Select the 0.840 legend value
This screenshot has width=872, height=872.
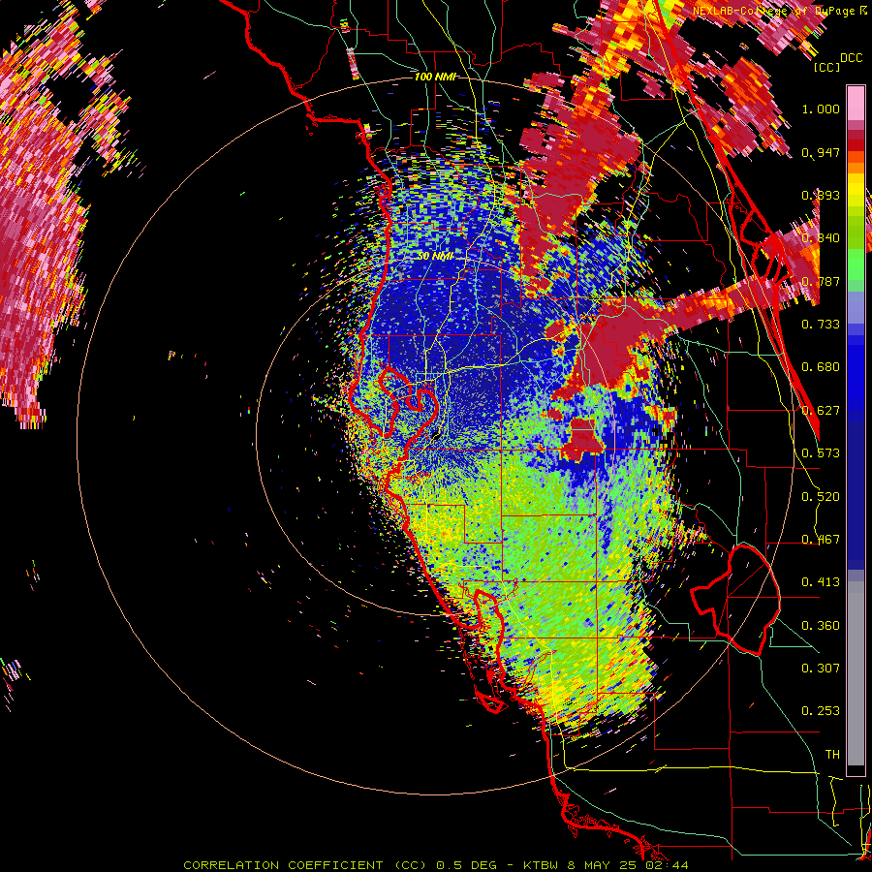click(821, 238)
